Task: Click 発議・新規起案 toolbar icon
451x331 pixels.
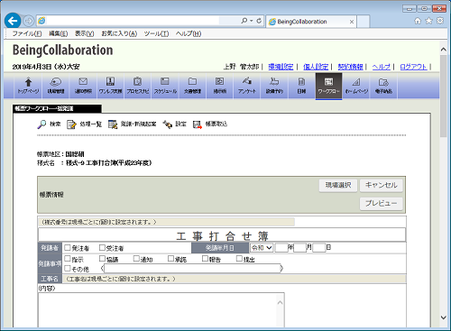Action: point(113,124)
